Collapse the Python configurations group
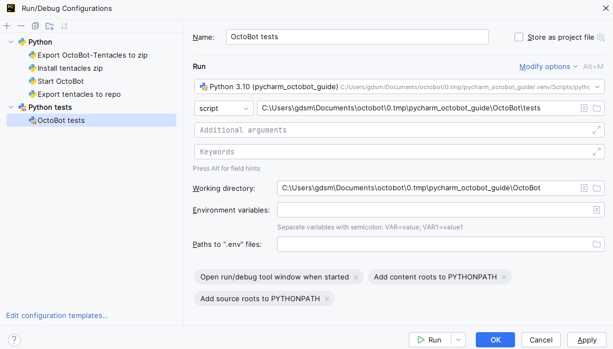This screenshot has width=613, height=349. pyautogui.click(x=11, y=42)
